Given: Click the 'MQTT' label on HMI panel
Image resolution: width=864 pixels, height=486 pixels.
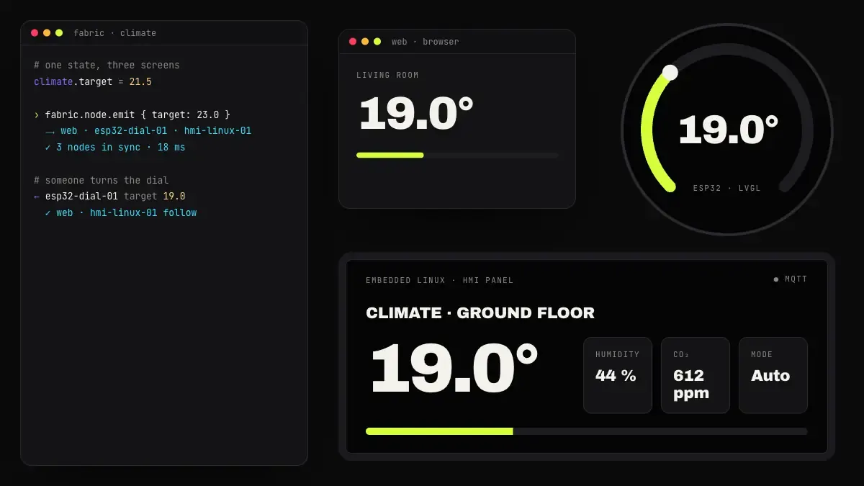Looking at the screenshot, I should click(x=796, y=279).
